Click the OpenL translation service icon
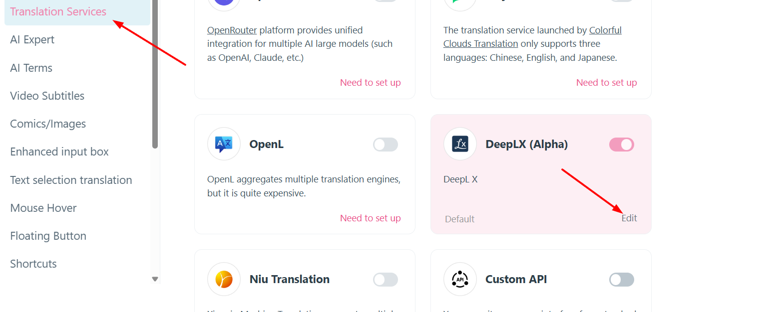The image size is (781, 312). coord(224,144)
